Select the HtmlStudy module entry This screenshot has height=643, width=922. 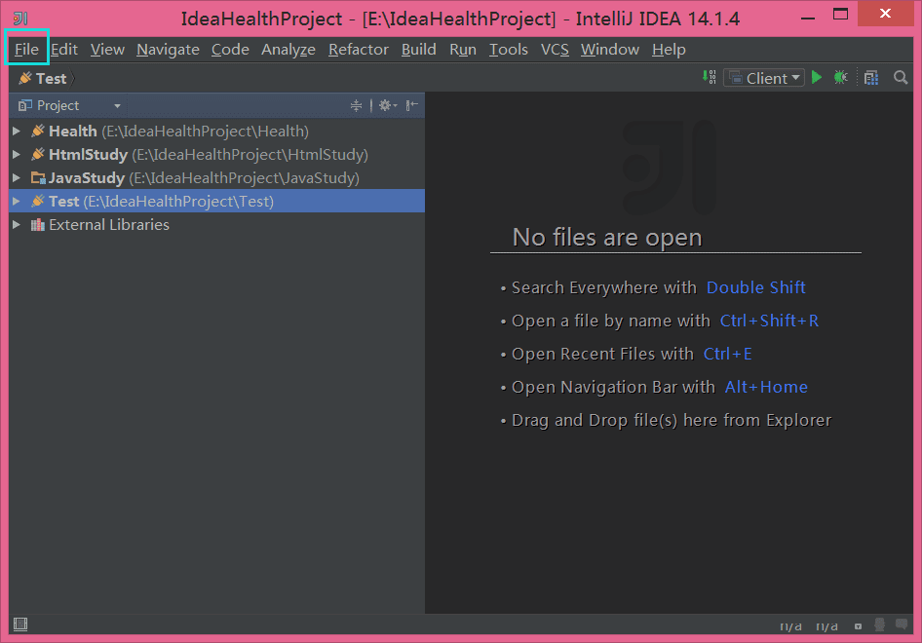click(88, 154)
